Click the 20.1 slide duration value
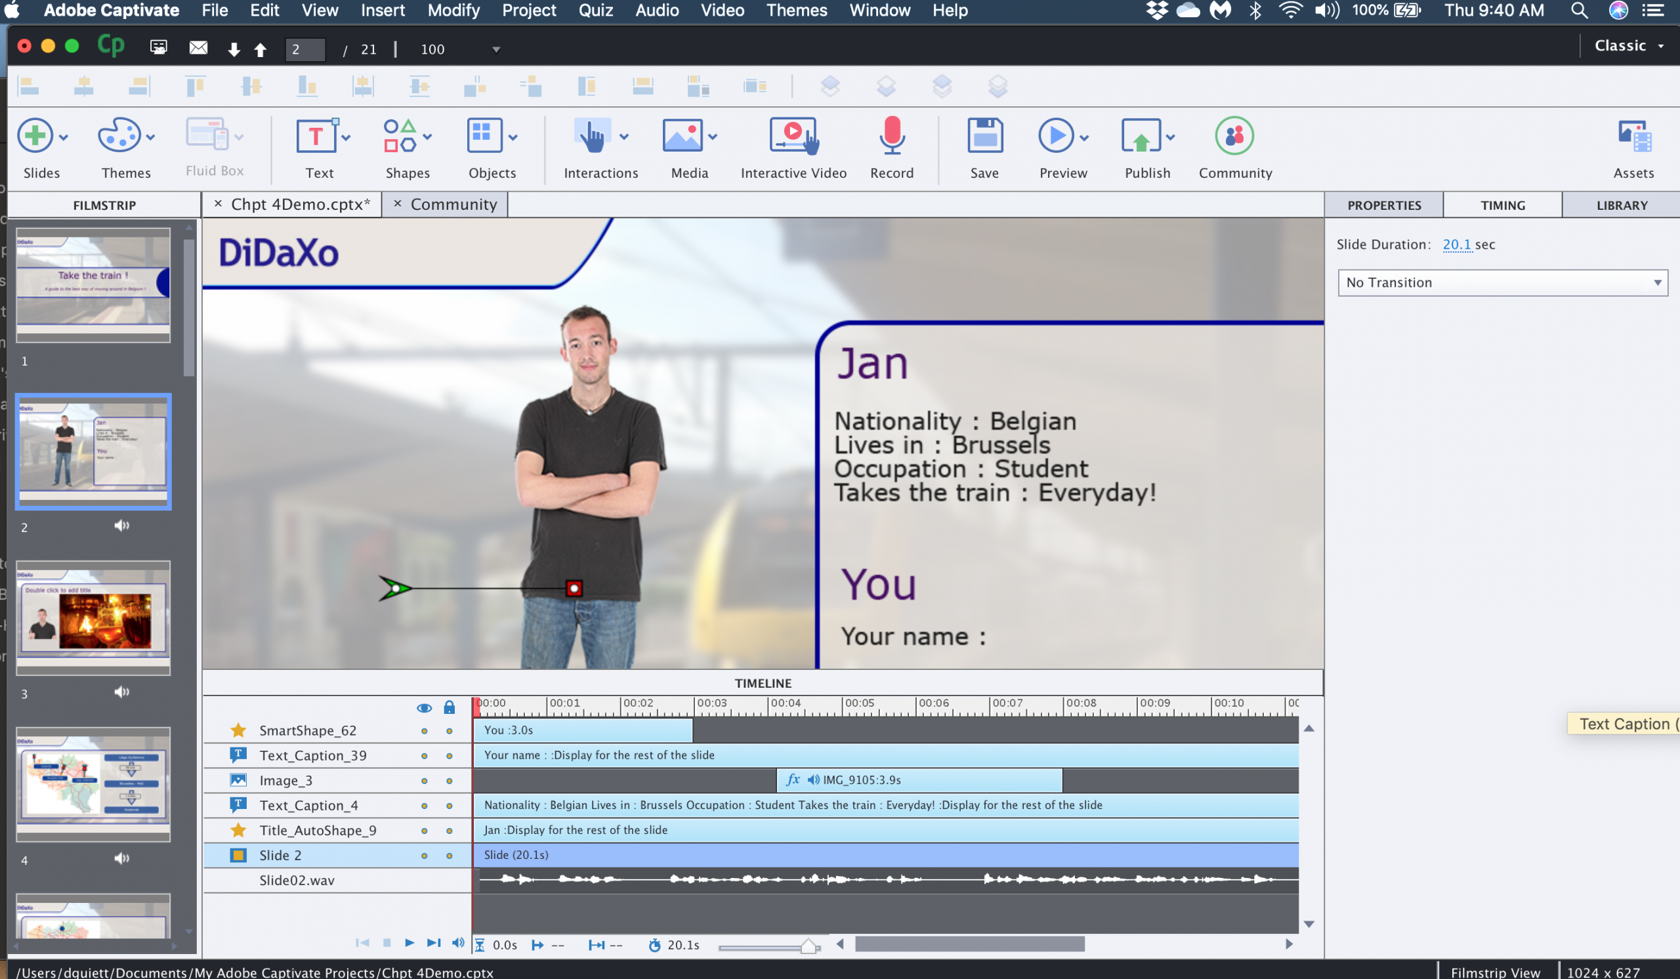Viewport: 1680px width, 979px height. point(1456,245)
